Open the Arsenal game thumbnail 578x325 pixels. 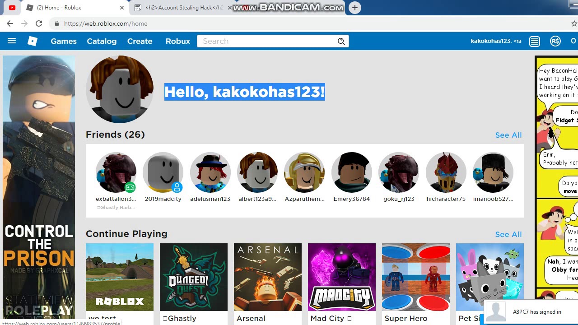coord(268,277)
